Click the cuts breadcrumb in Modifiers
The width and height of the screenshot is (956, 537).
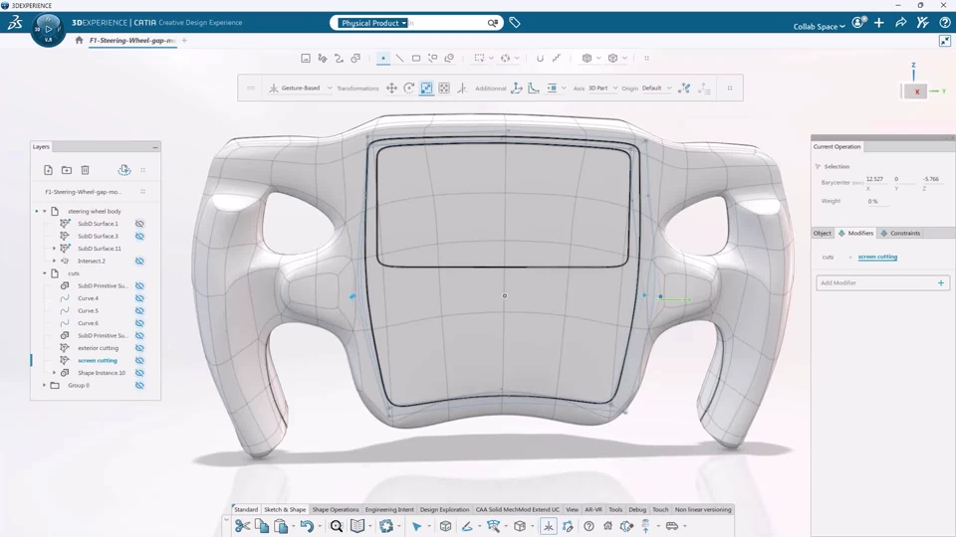[x=828, y=257]
